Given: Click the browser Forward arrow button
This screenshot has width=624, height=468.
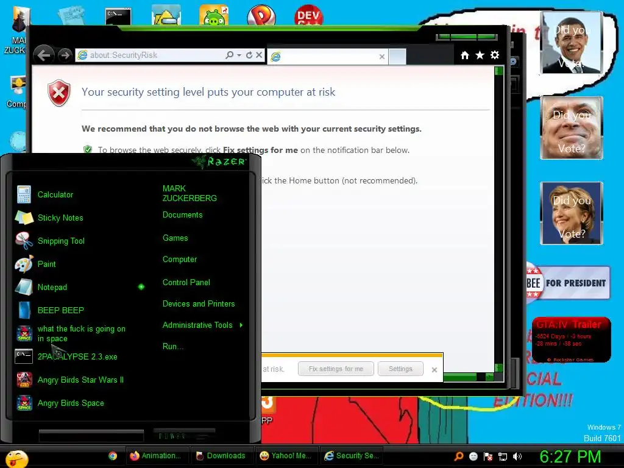Looking at the screenshot, I should pos(65,55).
